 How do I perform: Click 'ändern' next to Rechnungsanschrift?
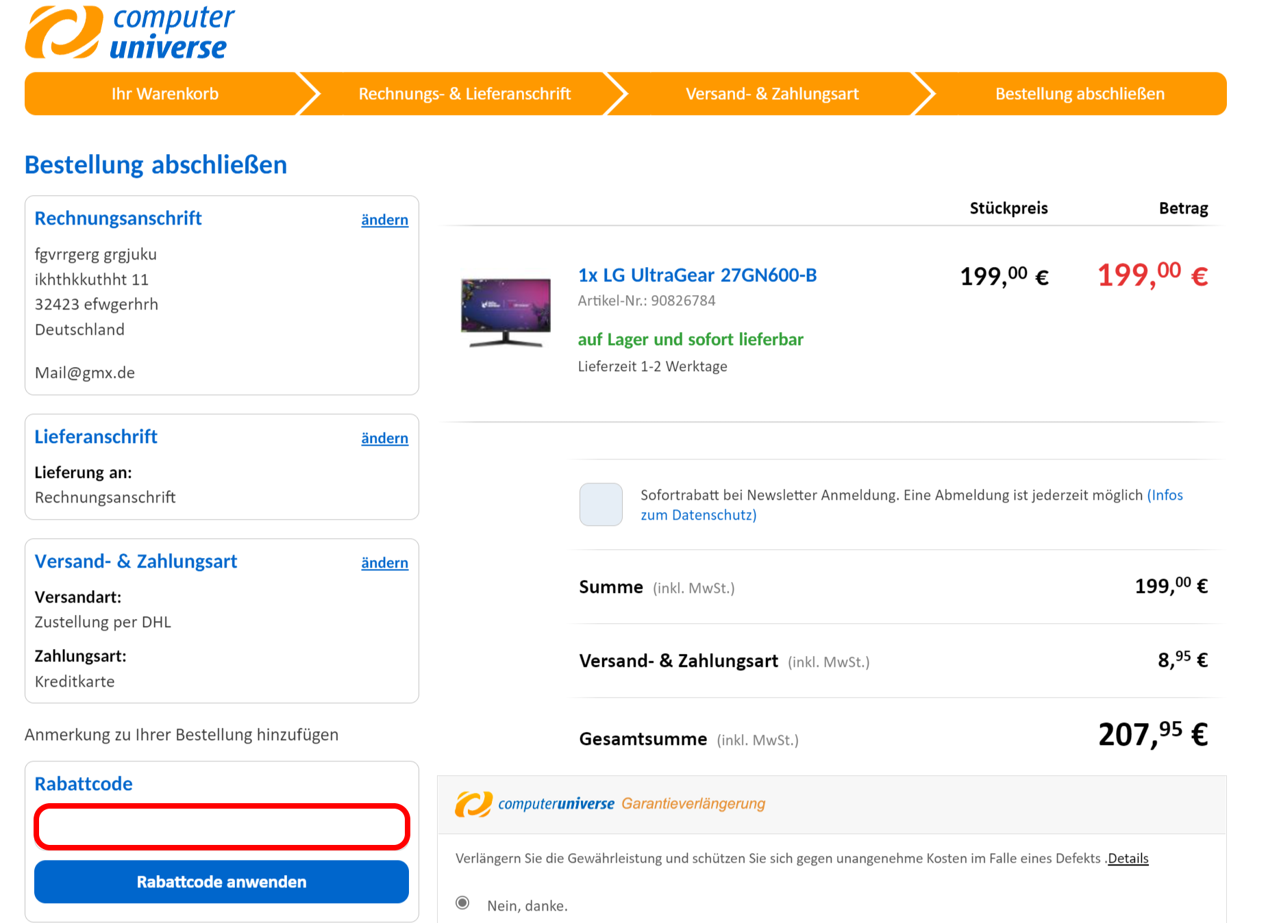(384, 220)
